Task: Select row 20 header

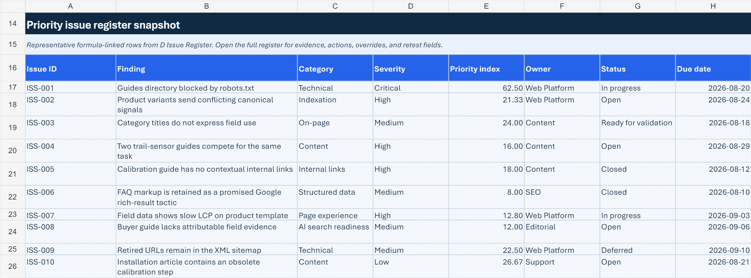Action: [13, 150]
